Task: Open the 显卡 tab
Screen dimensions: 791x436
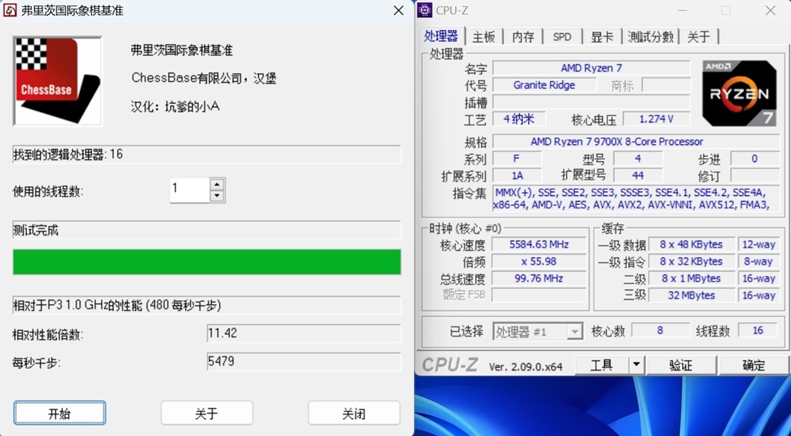Action: tap(602, 37)
